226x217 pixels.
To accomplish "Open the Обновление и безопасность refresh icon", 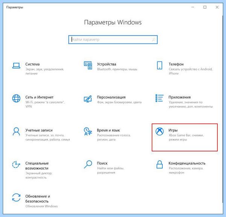I will tap(16, 197).
